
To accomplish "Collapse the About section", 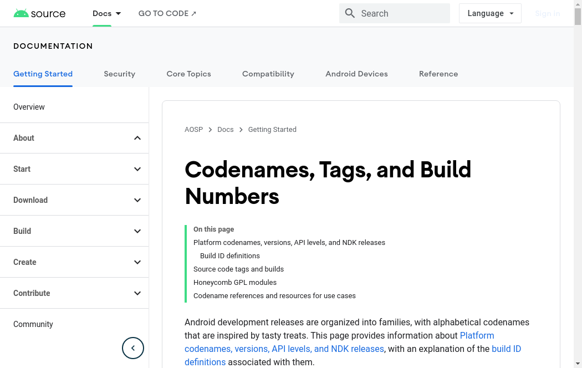I will (137, 138).
